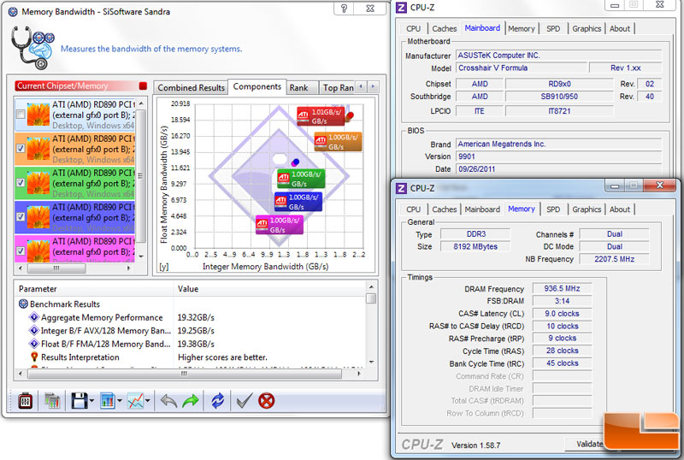The image size is (684, 460).
Task: Click the tab strip left scroll arrow
Action: click(361, 86)
